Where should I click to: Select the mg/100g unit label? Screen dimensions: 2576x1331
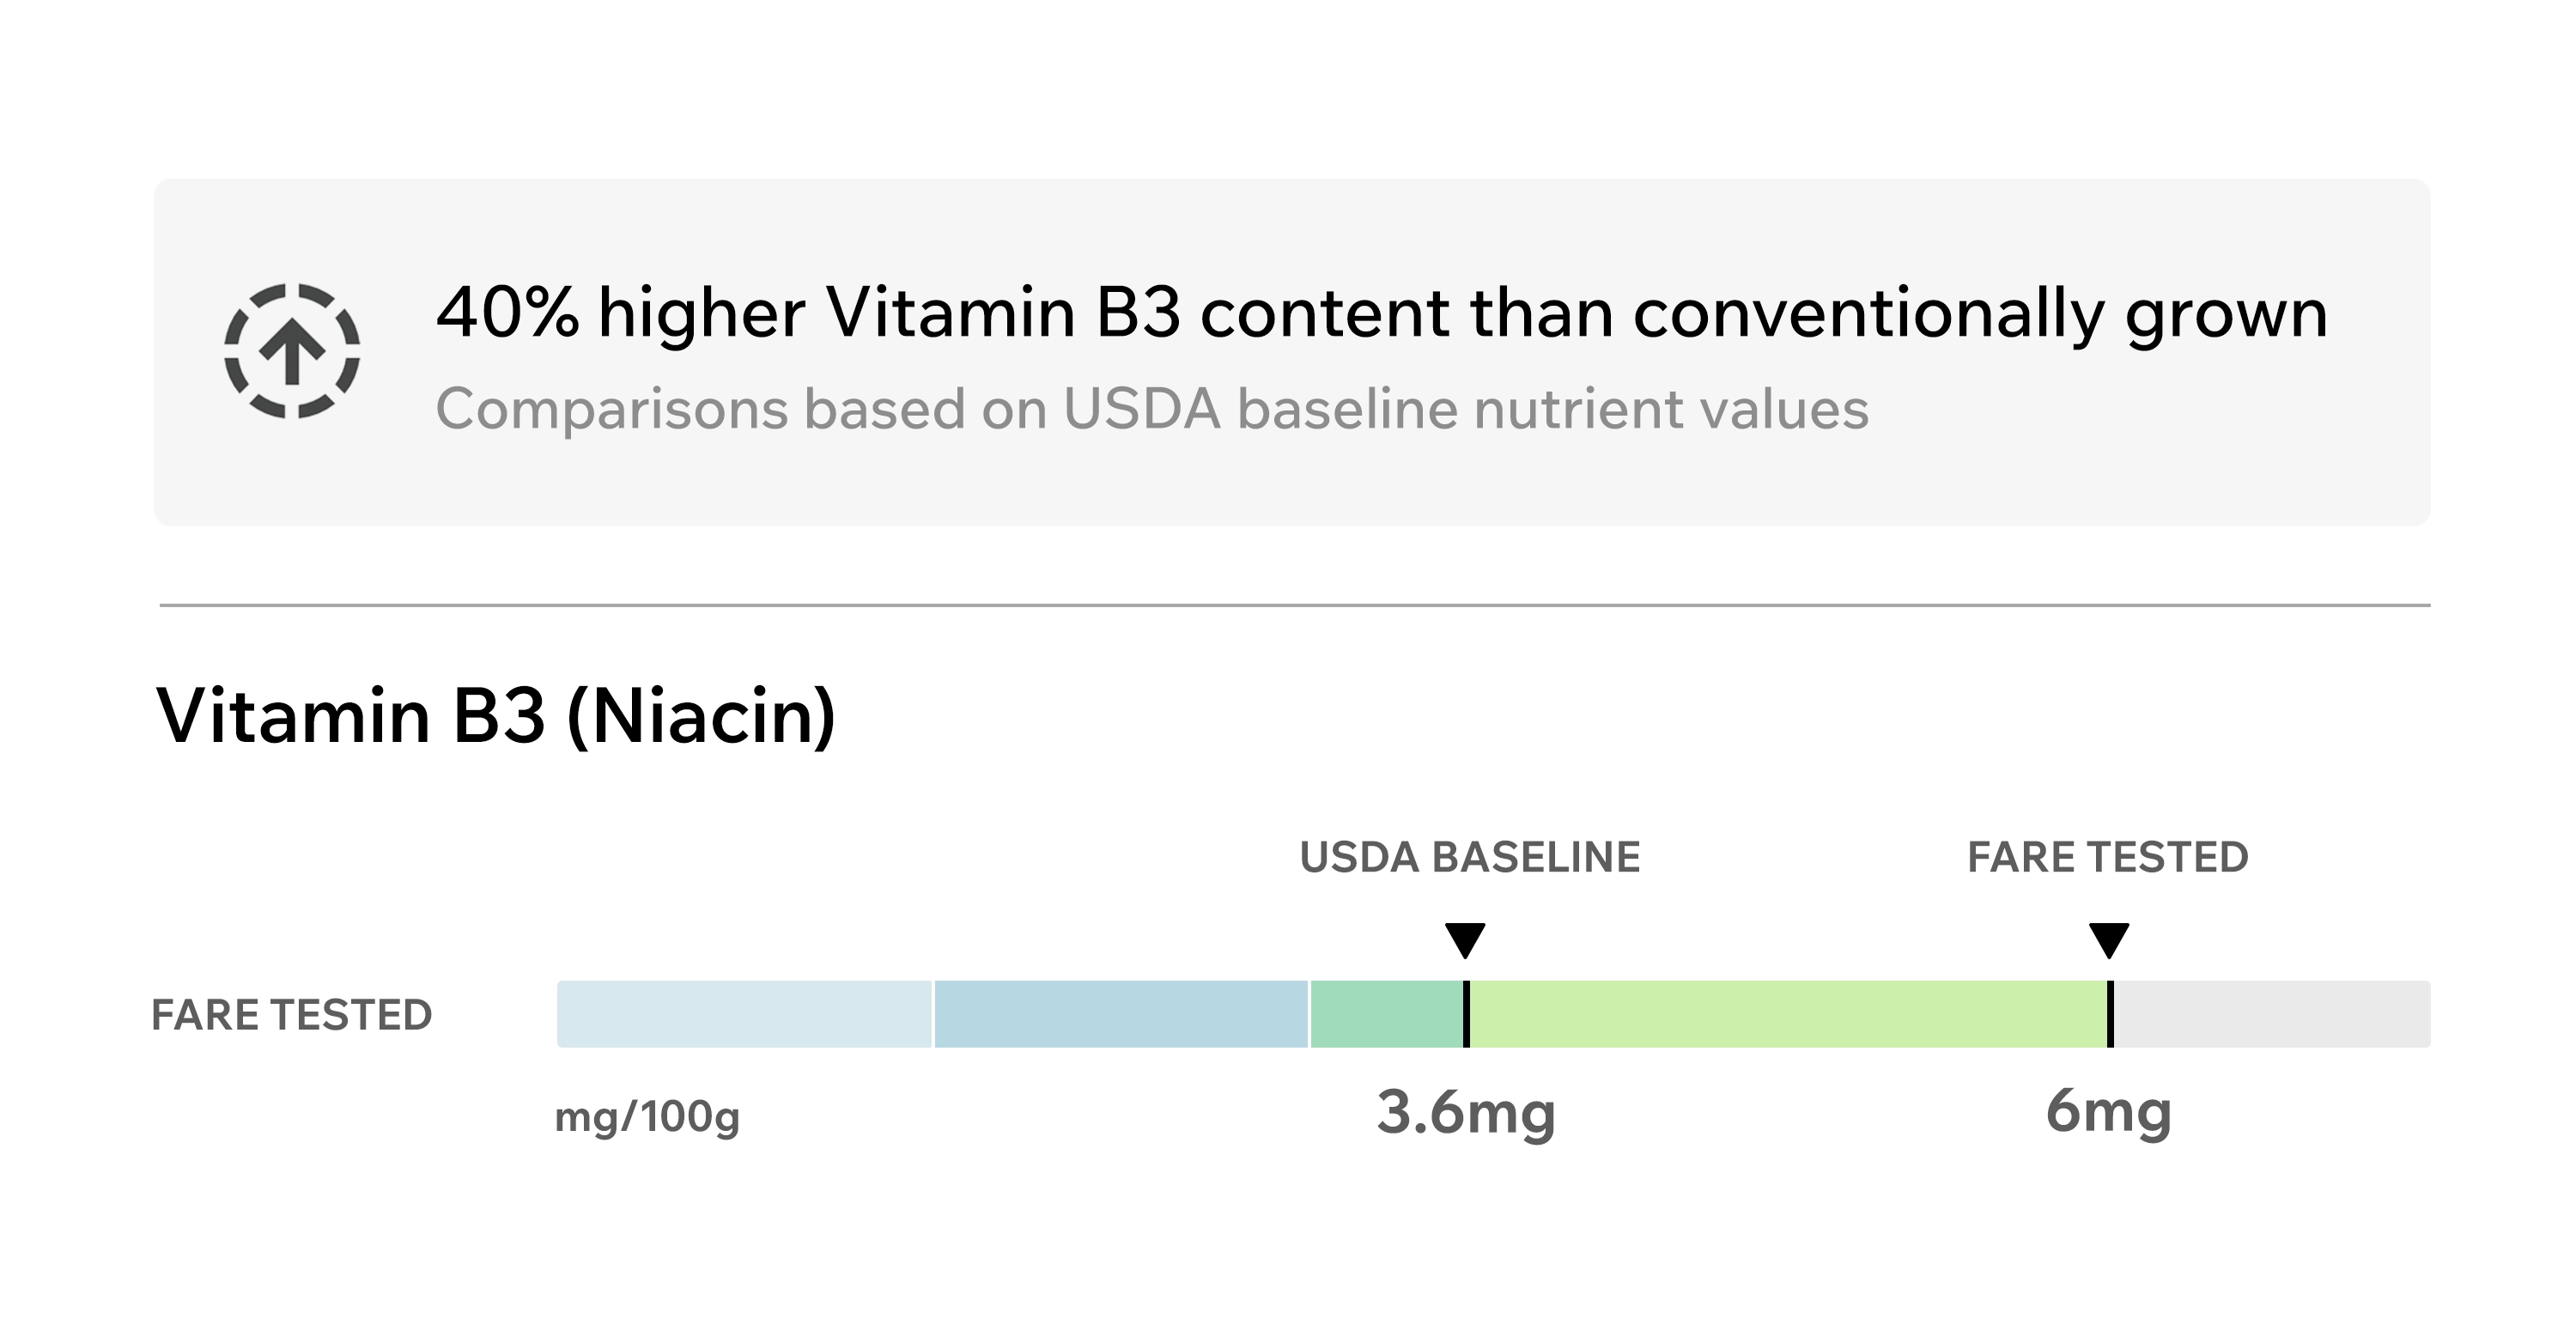click(x=647, y=1116)
